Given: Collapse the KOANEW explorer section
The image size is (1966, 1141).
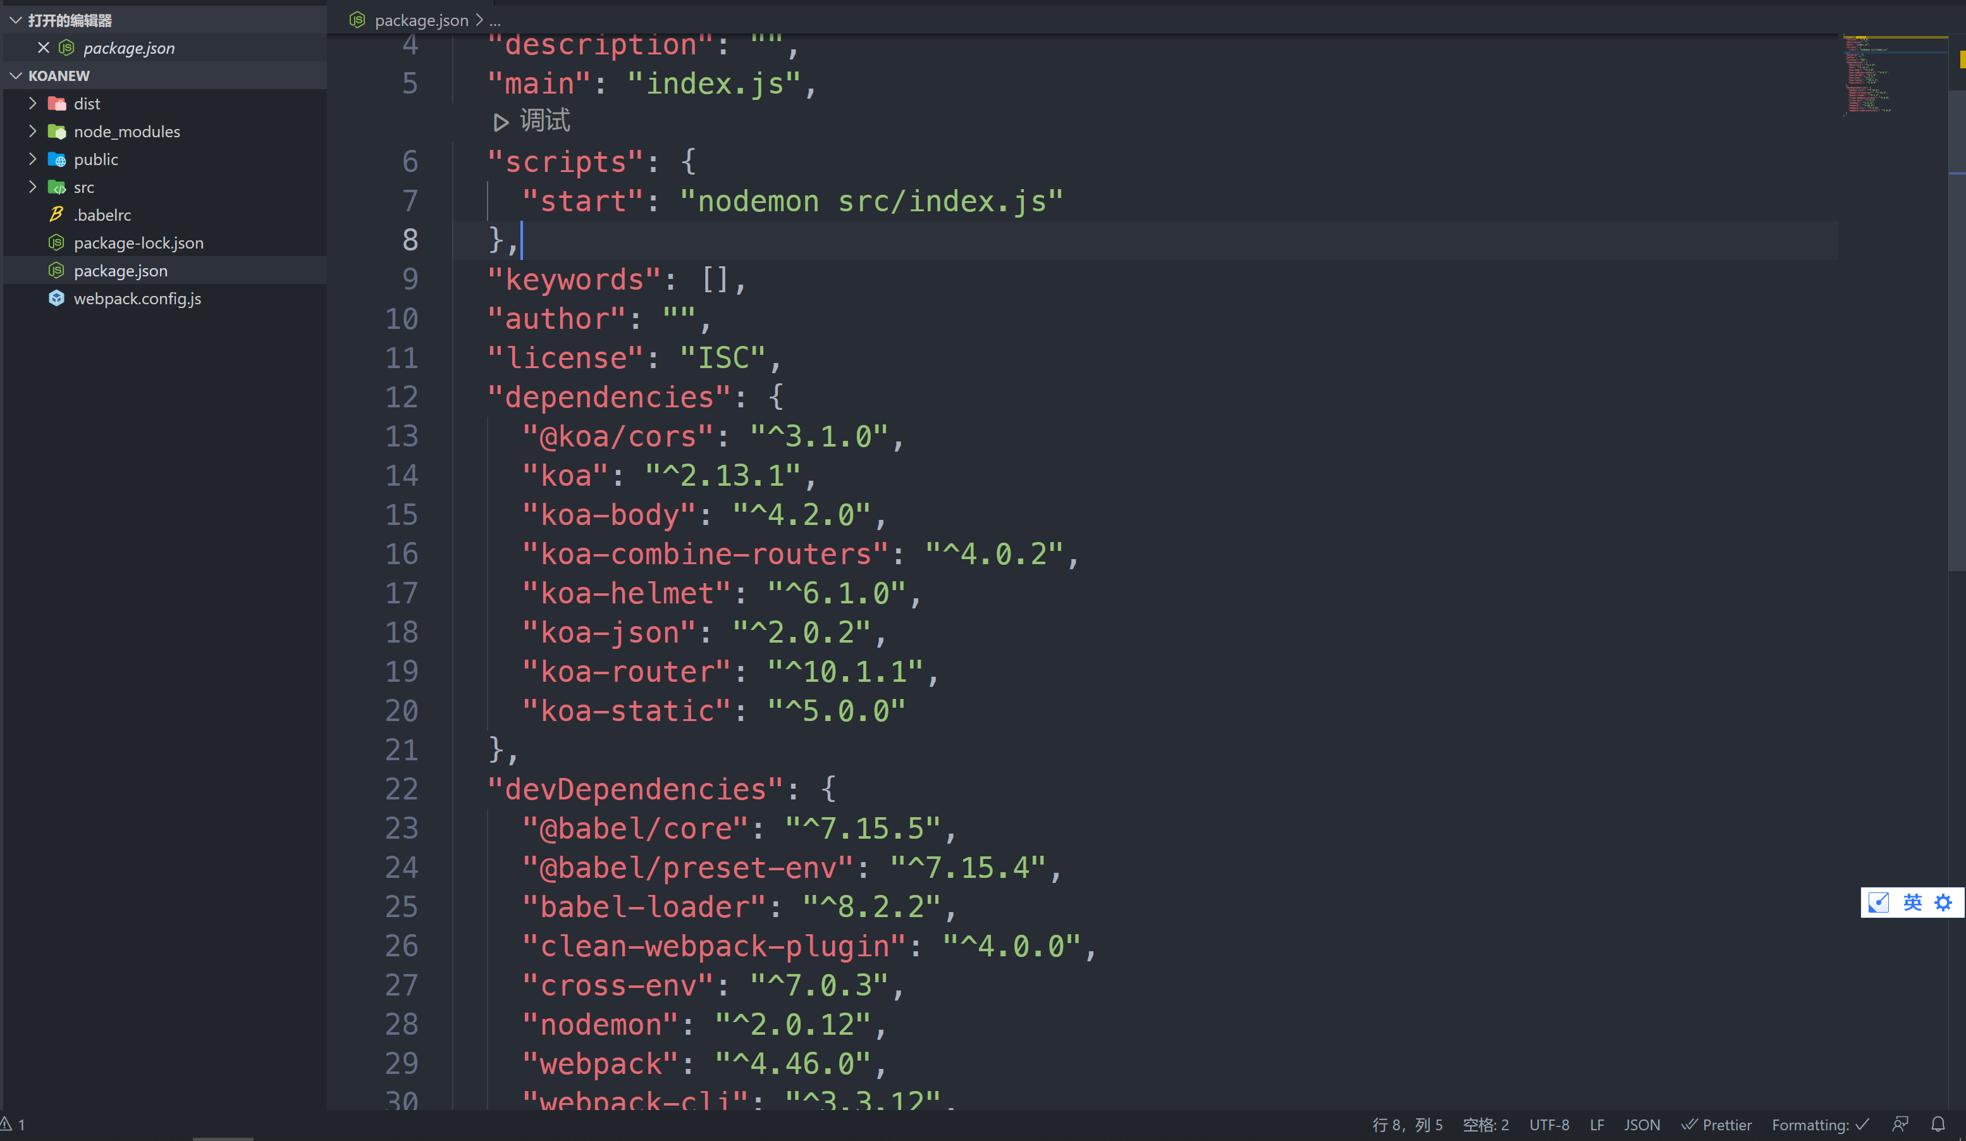Looking at the screenshot, I should click(x=16, y=75).
